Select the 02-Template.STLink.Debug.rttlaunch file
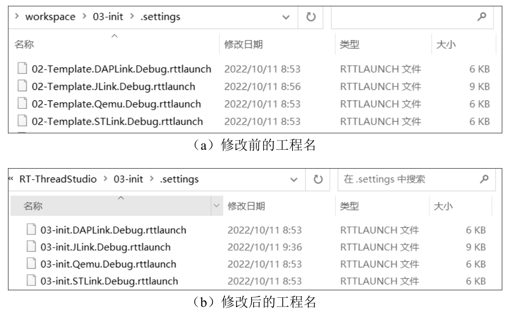This screenshot has height=315, width=508. tap(117, 121)
